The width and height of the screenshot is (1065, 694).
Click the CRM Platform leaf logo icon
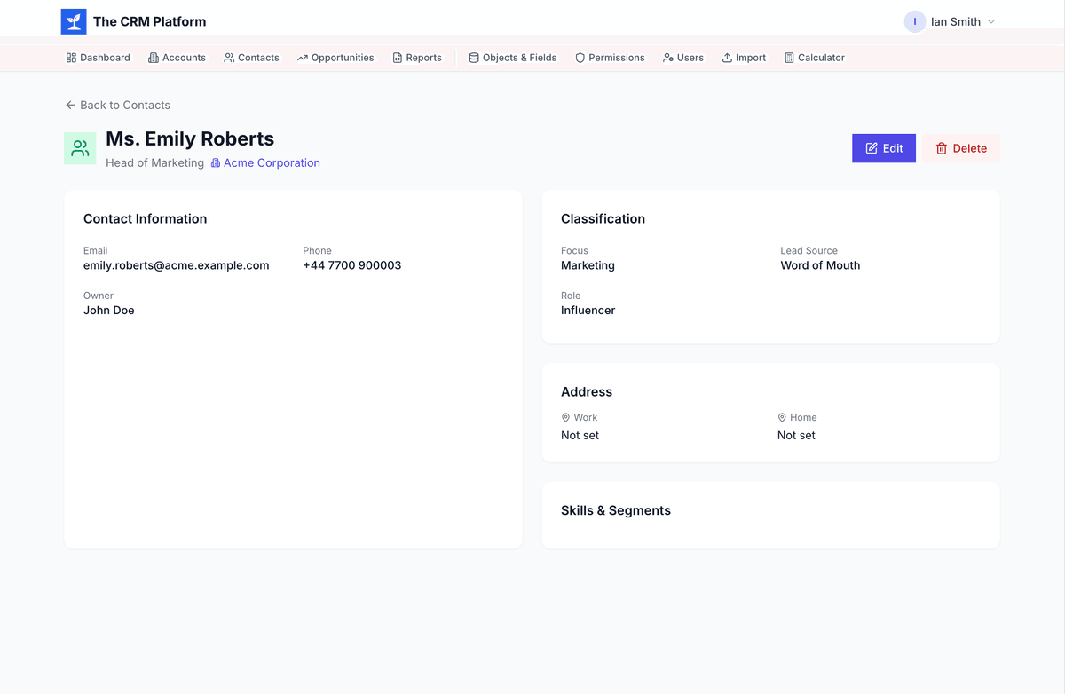[x=74, y=22]
